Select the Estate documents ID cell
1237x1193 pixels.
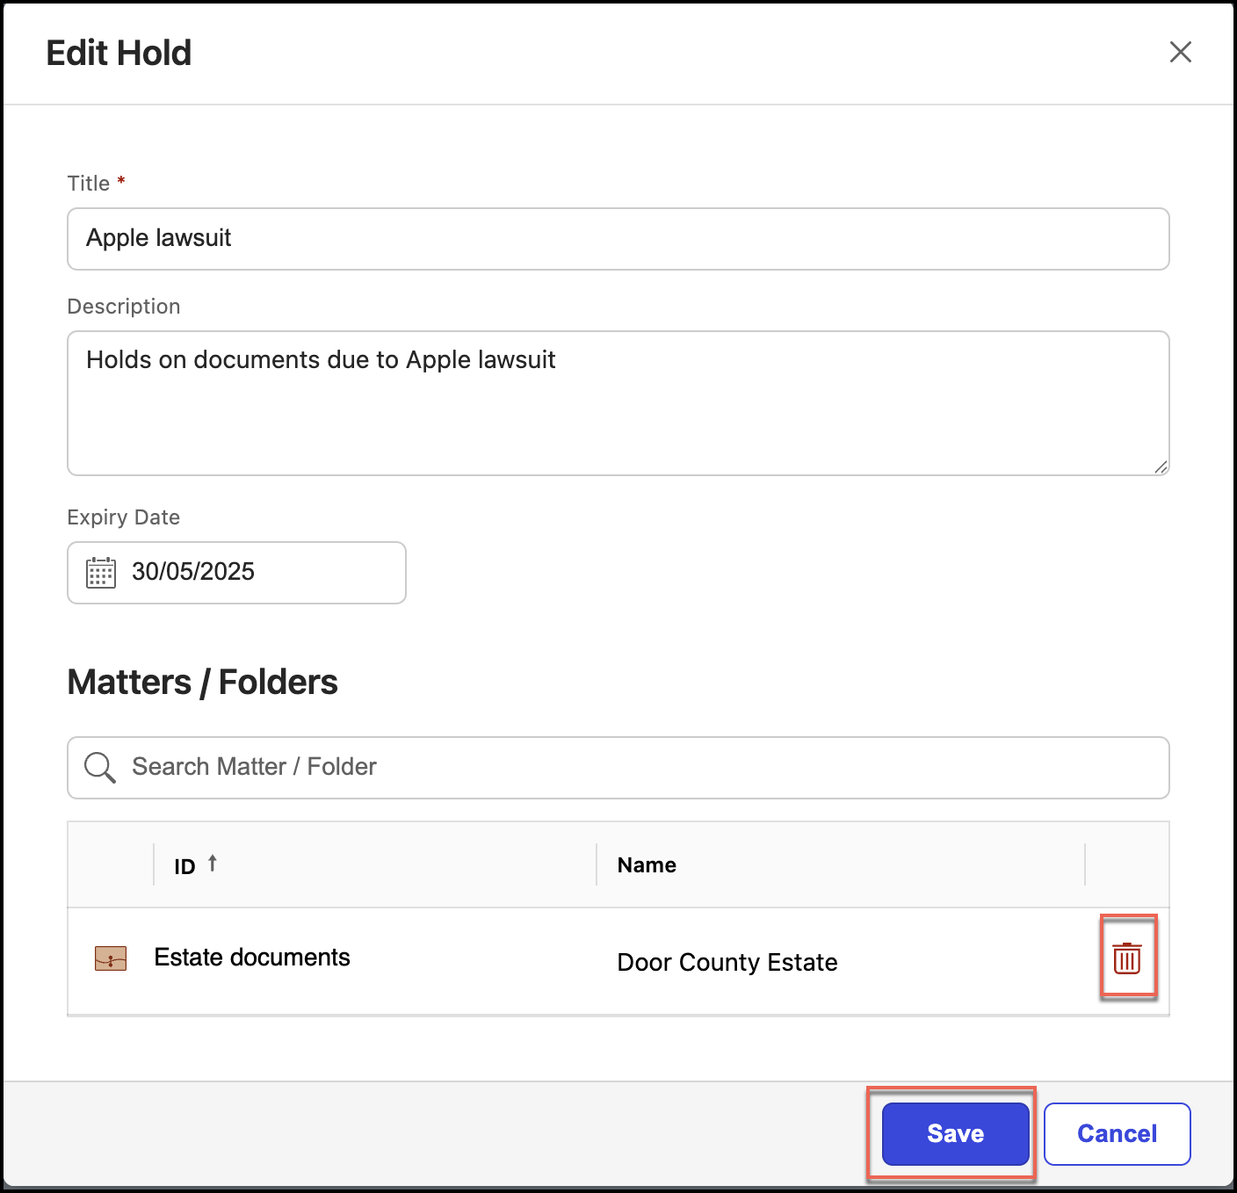(252, 958)
